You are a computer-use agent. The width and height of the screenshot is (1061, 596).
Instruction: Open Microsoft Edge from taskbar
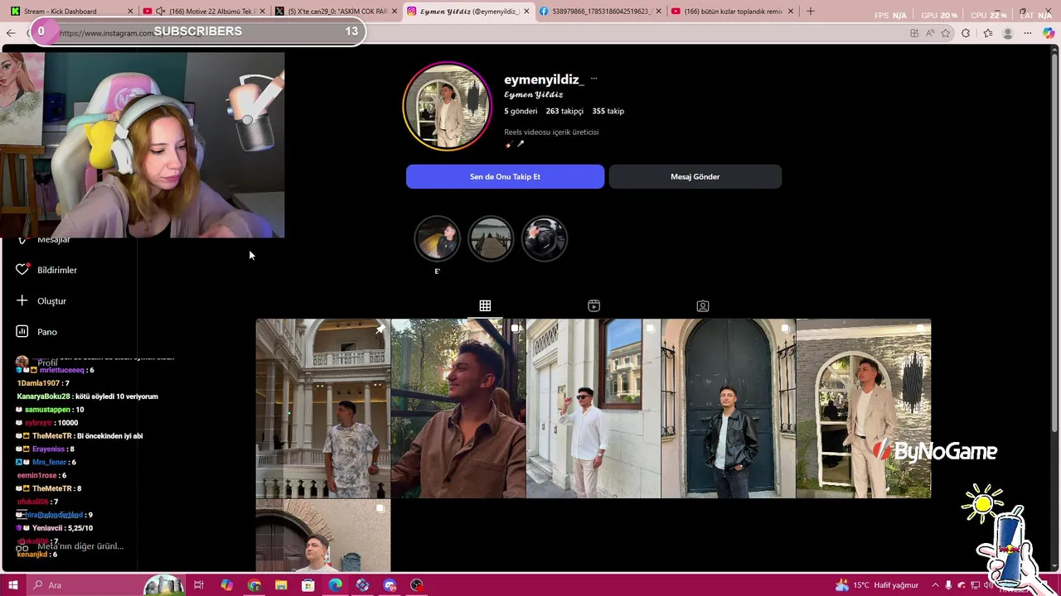click(x=335, y=585)
